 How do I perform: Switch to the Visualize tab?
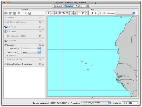69,6
